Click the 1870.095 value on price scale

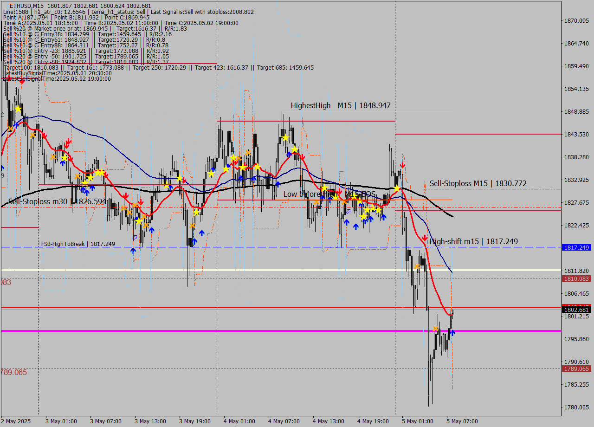(x=576, y=21)
